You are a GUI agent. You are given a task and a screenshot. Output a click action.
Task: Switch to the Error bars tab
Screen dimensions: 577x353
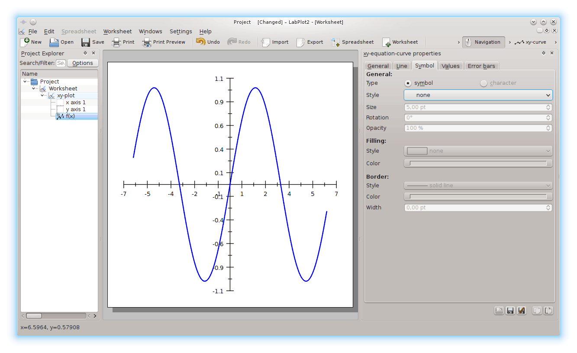click(x=481, y=66)
